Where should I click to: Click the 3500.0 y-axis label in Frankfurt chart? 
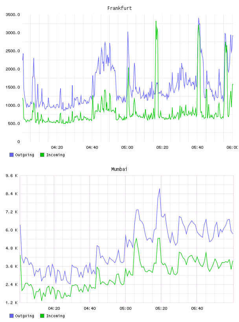(13, 15)
